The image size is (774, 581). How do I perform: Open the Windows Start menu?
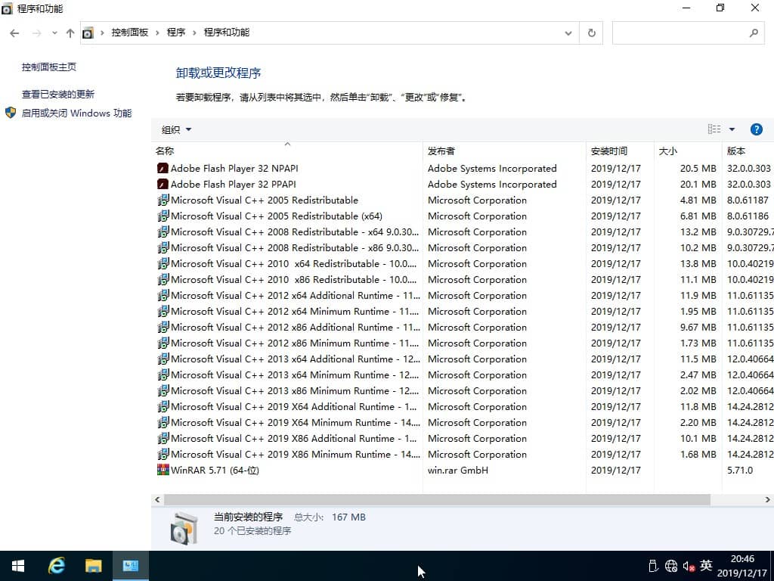18,566
